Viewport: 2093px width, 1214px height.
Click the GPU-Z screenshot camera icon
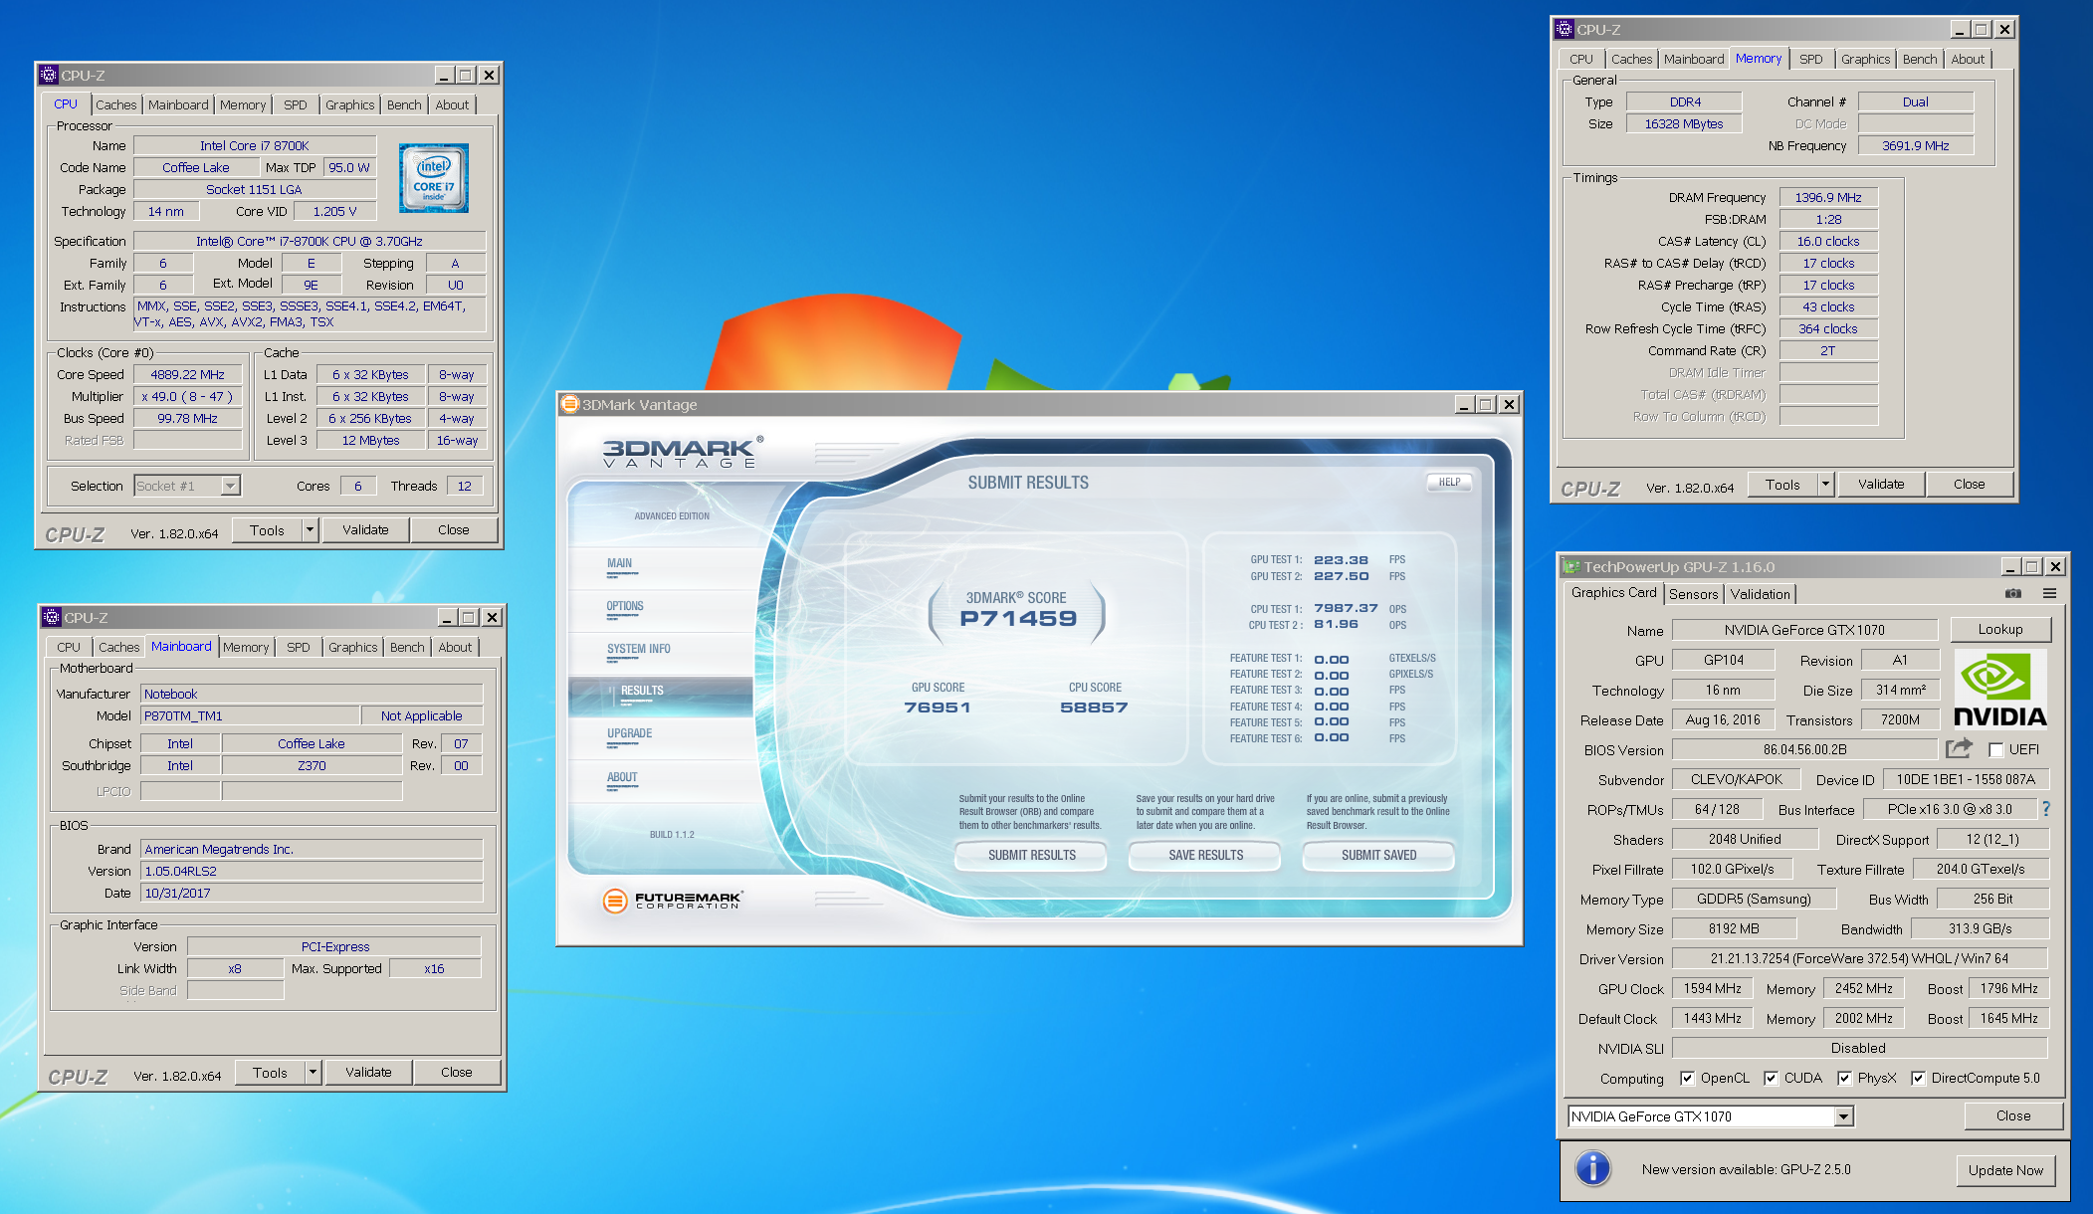point(2013,593)
